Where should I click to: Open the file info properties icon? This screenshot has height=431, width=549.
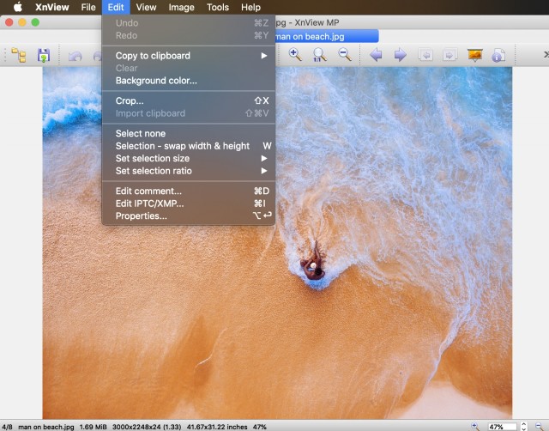pyautogui.click(x=498, y=55)
